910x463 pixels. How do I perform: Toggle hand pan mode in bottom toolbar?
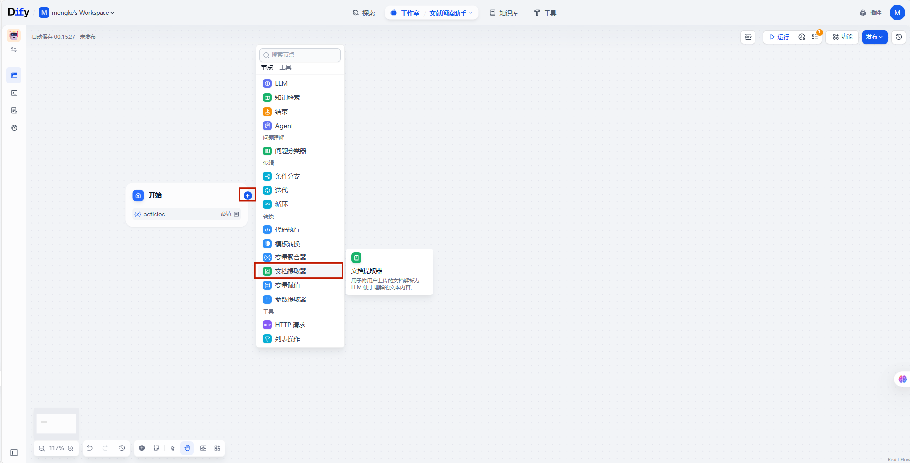coord(187,448)
